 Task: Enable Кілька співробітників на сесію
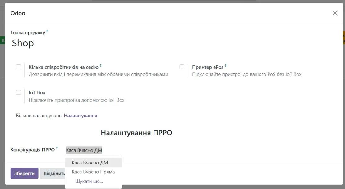18,66
